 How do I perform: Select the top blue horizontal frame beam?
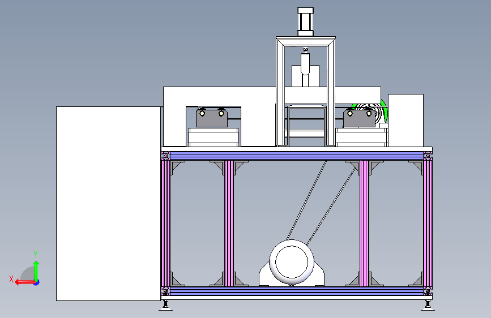click(x=297, y=156)
